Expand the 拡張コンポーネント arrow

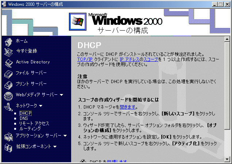tap(55, 147)
